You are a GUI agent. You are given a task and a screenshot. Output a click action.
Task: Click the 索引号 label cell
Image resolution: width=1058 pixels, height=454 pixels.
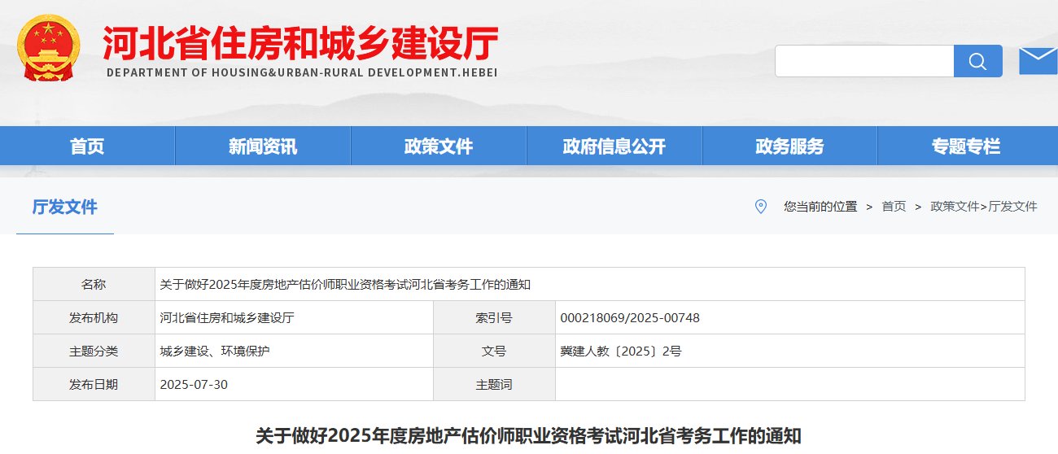(494, 317)
